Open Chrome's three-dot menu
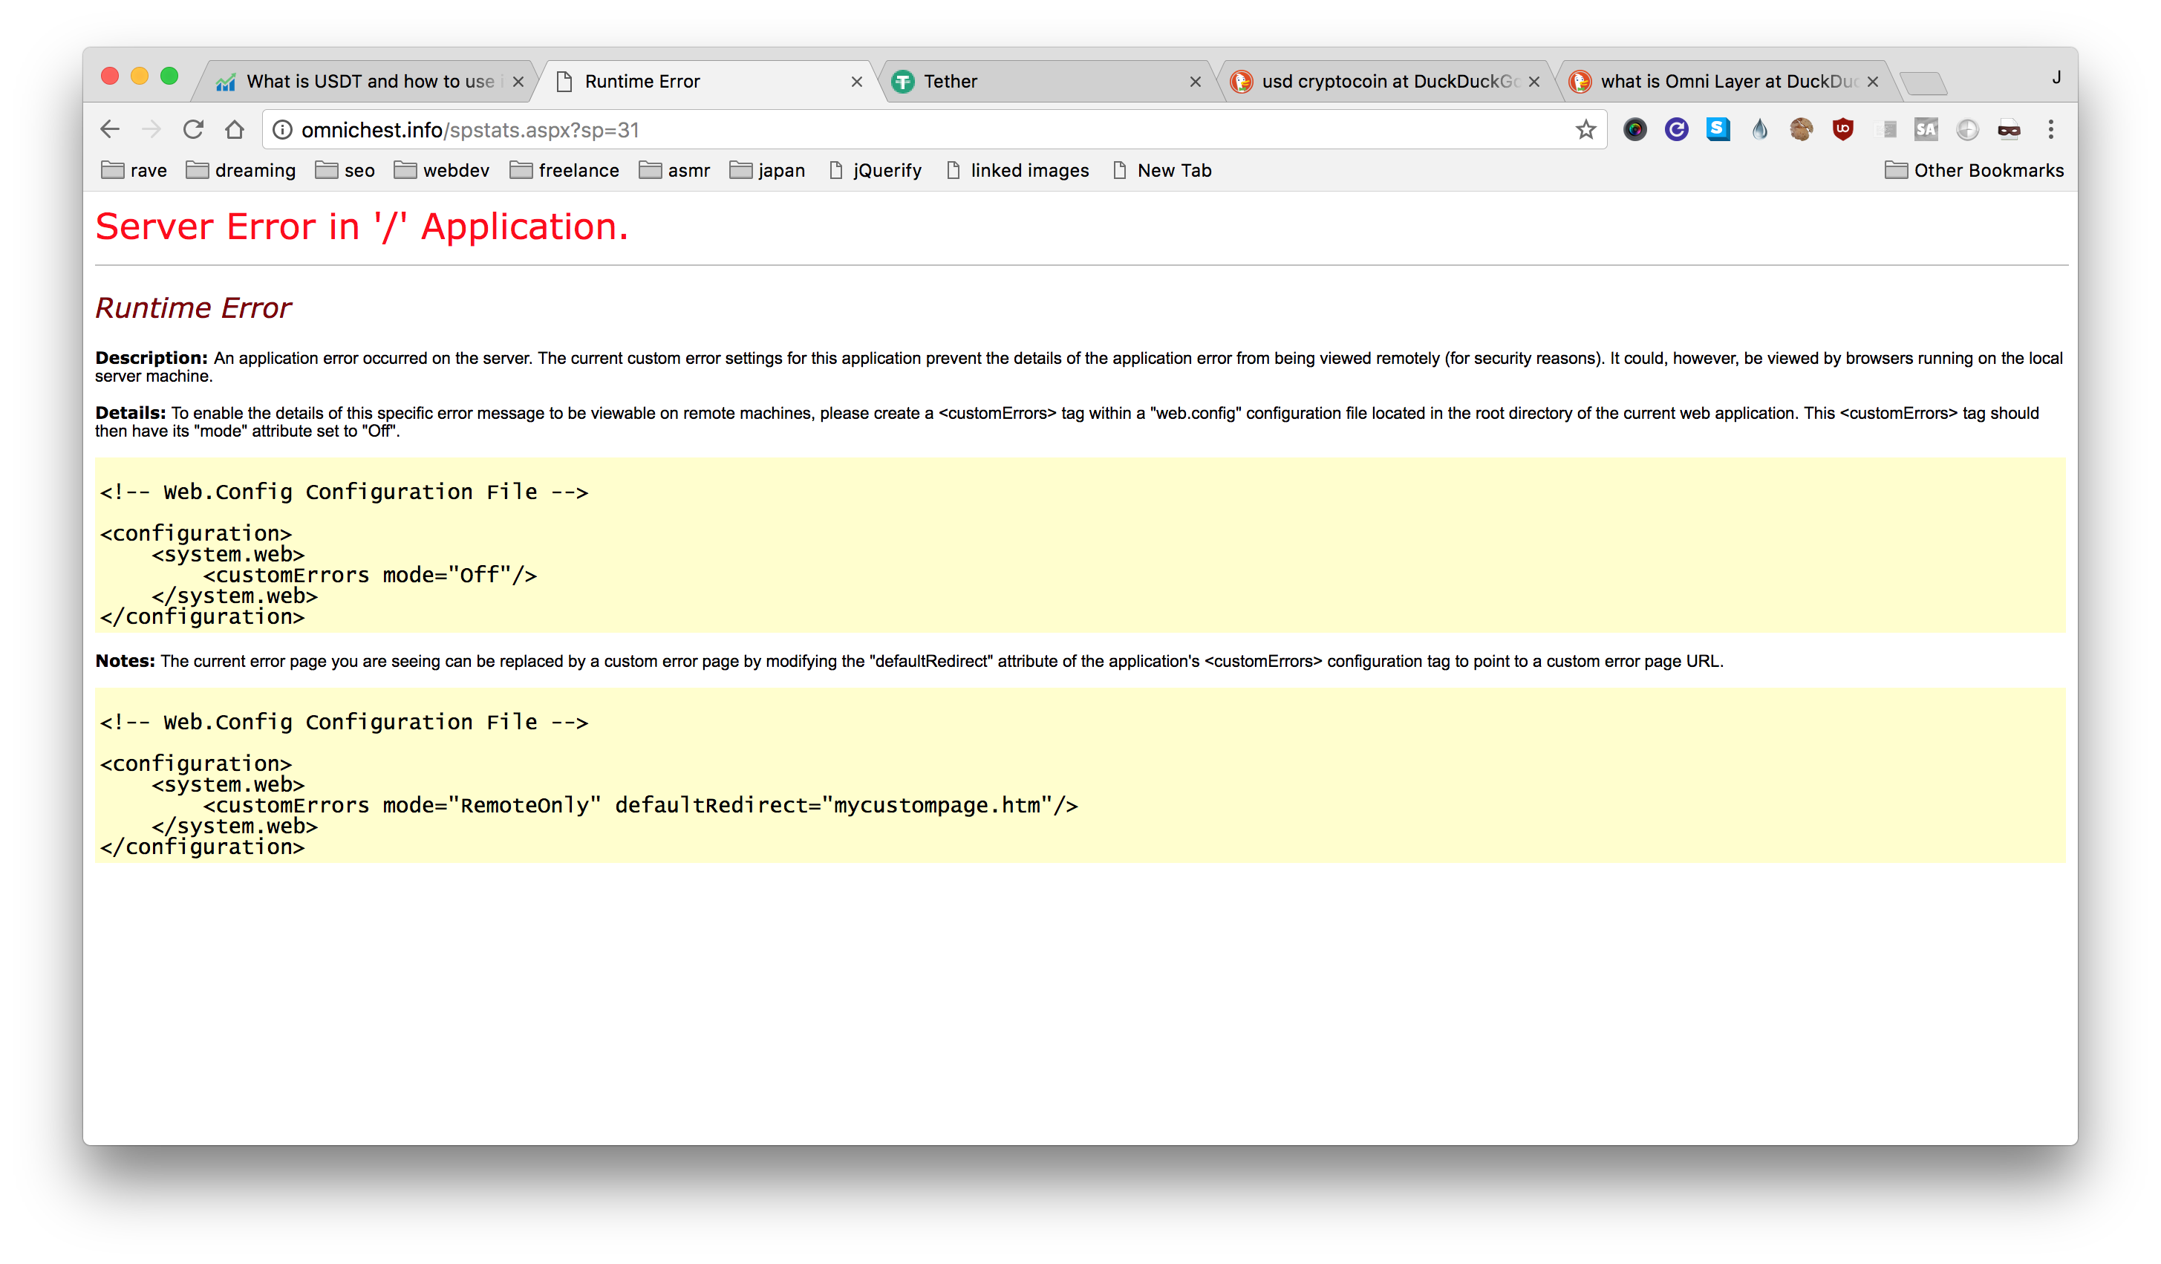This screenshot has height=1264, width=2161. (x=2050, y=129)
